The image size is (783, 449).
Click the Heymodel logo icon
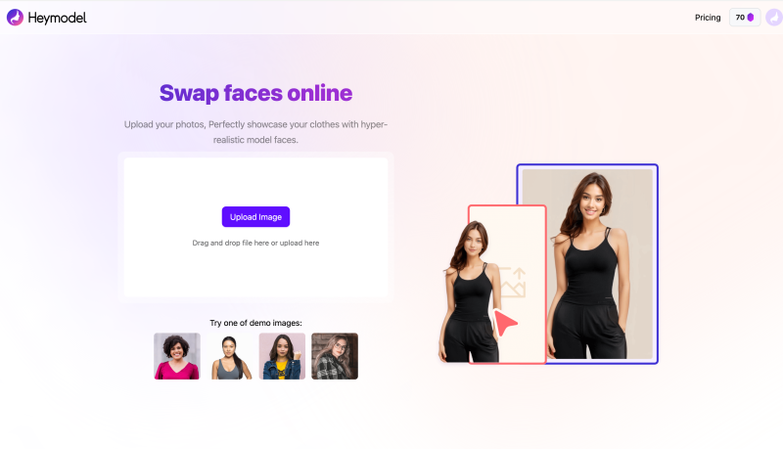[15, 18]
